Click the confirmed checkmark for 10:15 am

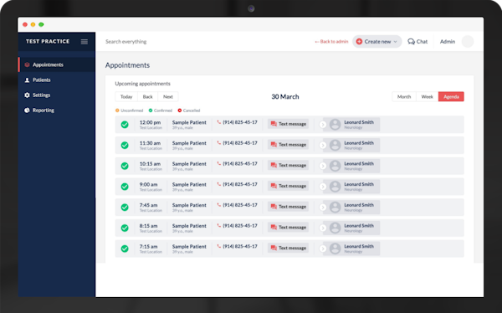(x=125, y=166)
